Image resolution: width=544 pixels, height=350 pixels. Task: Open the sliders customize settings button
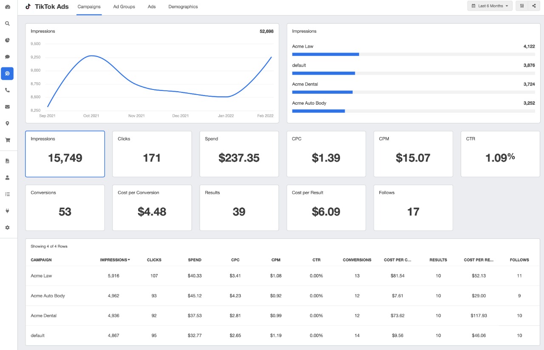pos(521,6)
